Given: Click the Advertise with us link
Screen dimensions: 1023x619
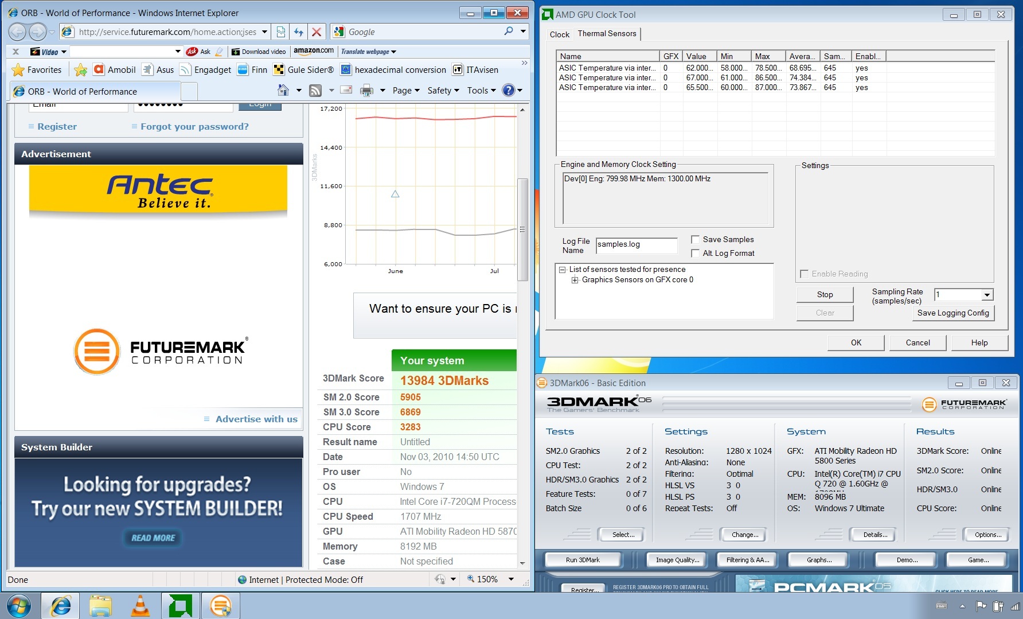Looking at the screenshot, I should click(x=256, y=419).
